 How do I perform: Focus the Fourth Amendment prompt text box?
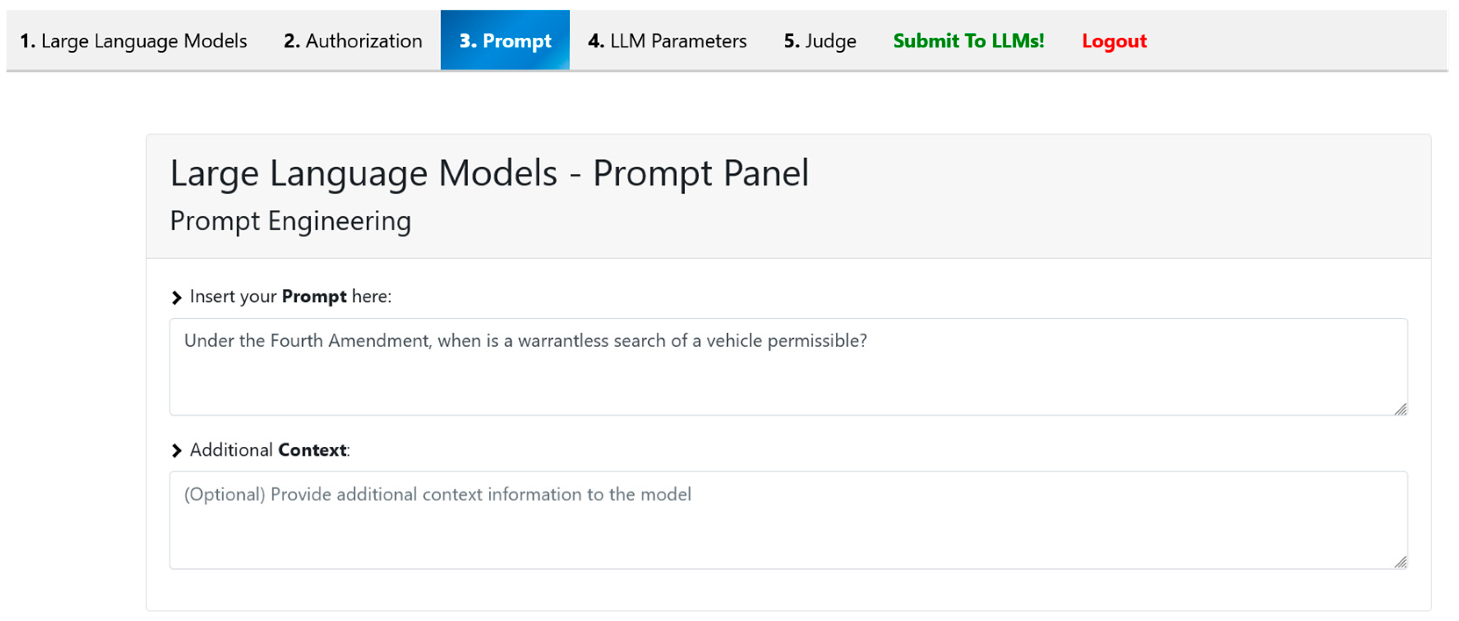point(787,373)
